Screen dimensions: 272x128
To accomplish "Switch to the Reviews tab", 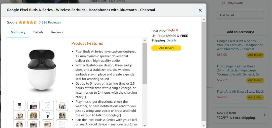I will (x=57, y=32).
